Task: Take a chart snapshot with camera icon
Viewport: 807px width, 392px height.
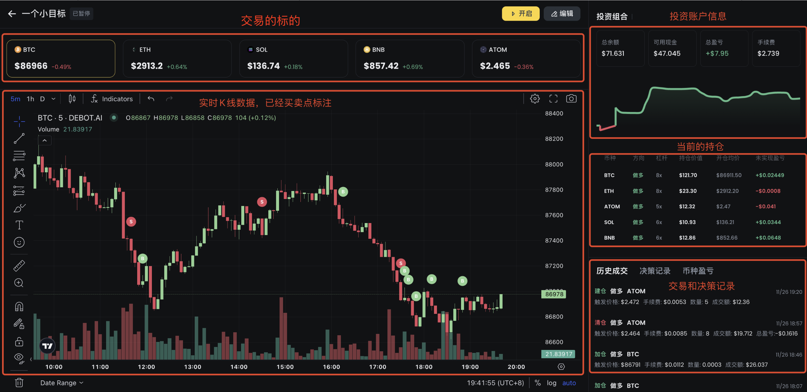Action: pos(571,99)
